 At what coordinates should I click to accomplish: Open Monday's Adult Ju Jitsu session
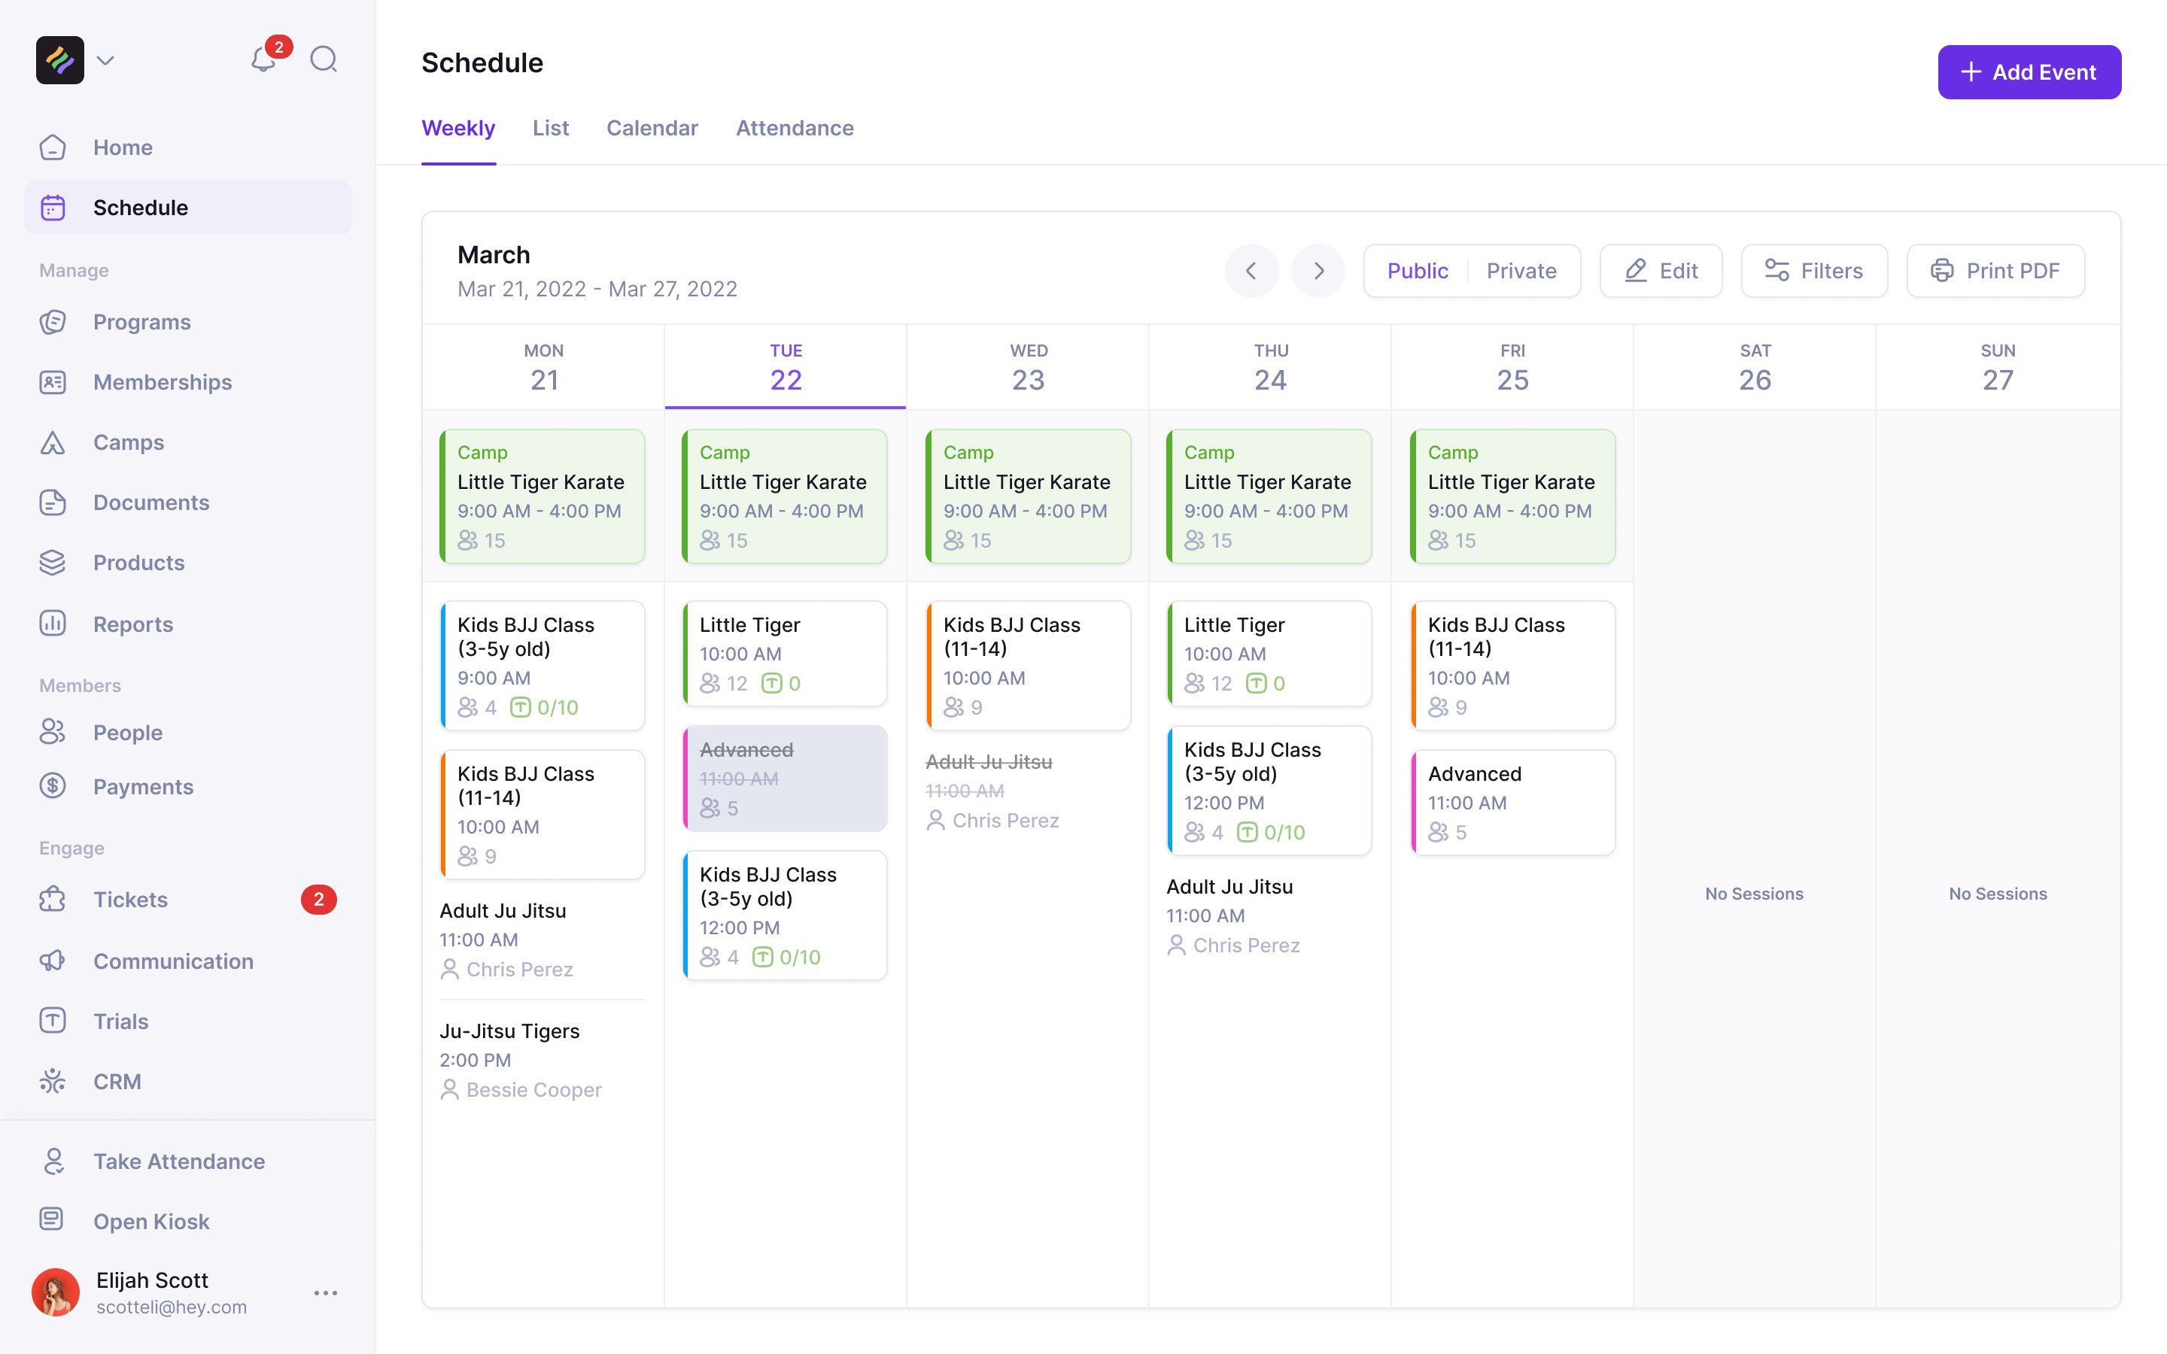tap(543, 940)
